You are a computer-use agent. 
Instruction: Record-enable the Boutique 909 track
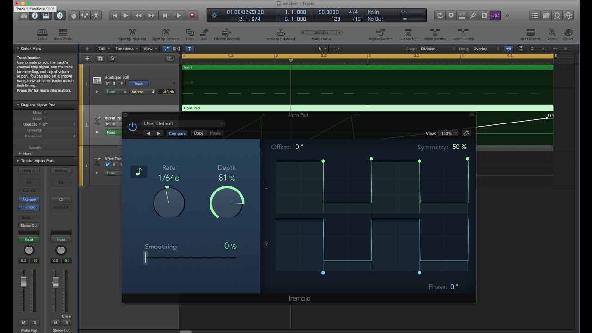(122, 83)
